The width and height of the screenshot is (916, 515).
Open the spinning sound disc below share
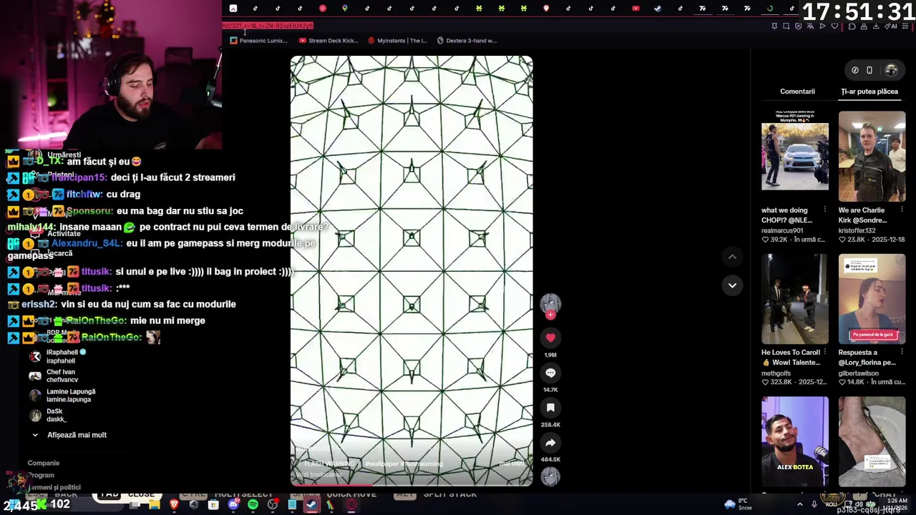[550, 477]
